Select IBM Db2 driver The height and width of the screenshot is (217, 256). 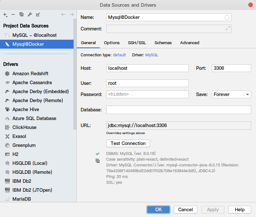tap(37, 181)
